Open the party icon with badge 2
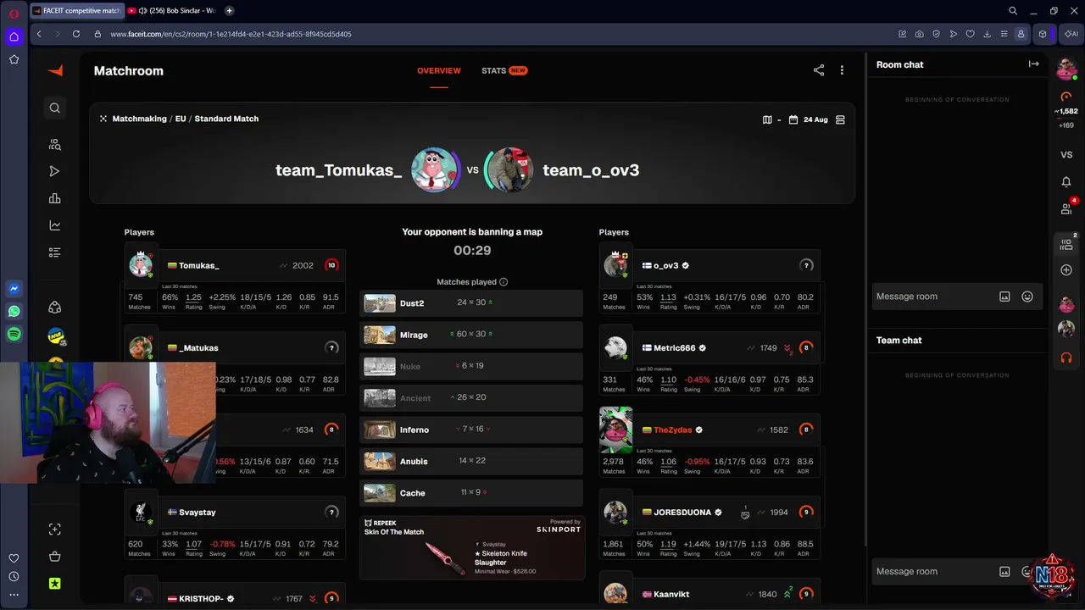 pyautogui.click(x=1066, y=244)
